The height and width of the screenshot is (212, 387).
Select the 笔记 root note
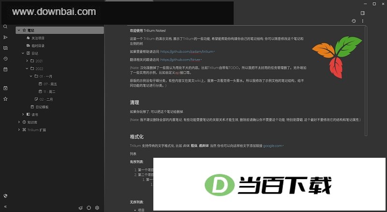point(60,30)
